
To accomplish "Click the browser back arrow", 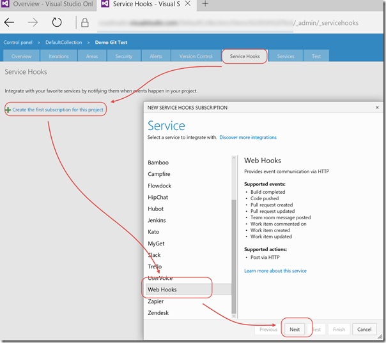I will [x=10, y=22].
